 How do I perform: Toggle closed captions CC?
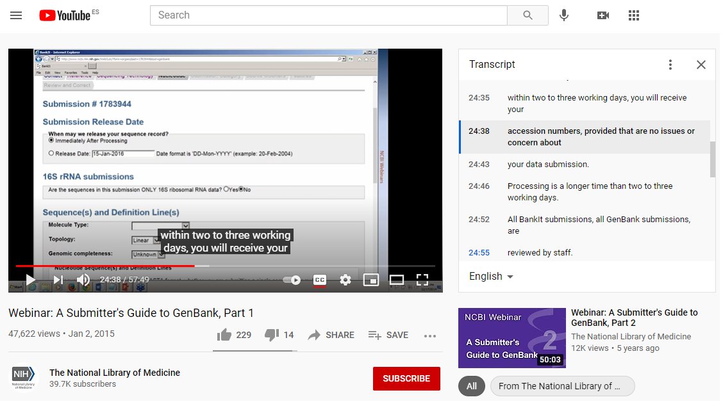pos(319,280)
